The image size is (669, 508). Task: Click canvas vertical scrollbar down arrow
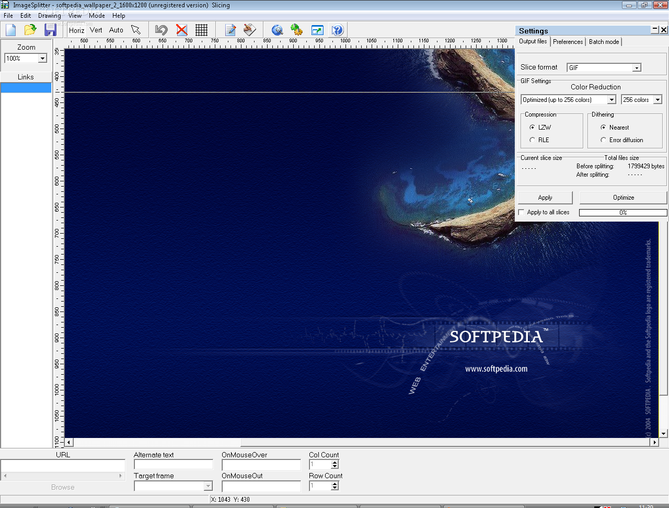pyautogui.click(x=664, y=434)
